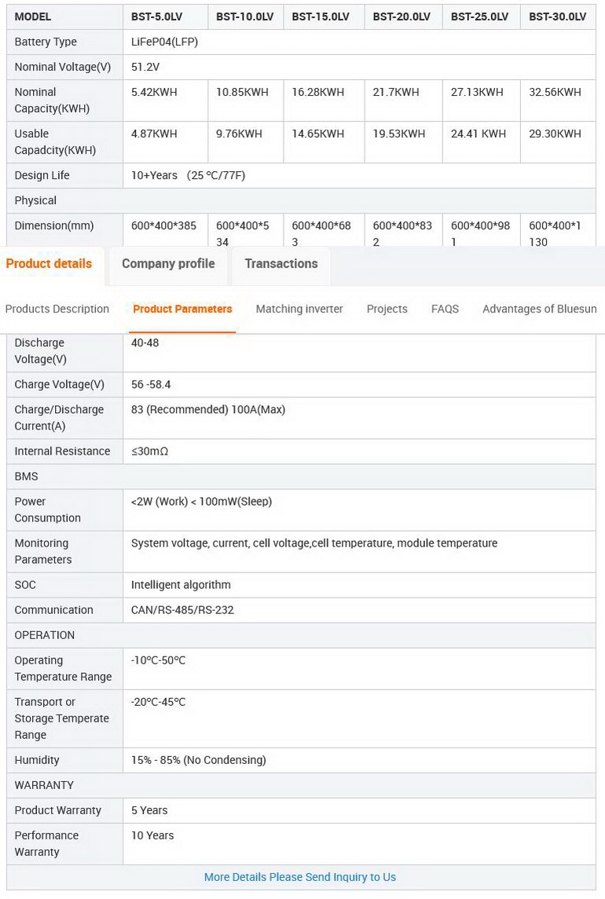This screenshot has width=605, height=899.
Task: Switch to the Company profile tab
Action: 168,264
